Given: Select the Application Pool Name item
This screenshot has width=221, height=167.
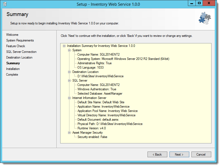Looking at the screenshot, I should pyautogui.click(x=108, y=111).
